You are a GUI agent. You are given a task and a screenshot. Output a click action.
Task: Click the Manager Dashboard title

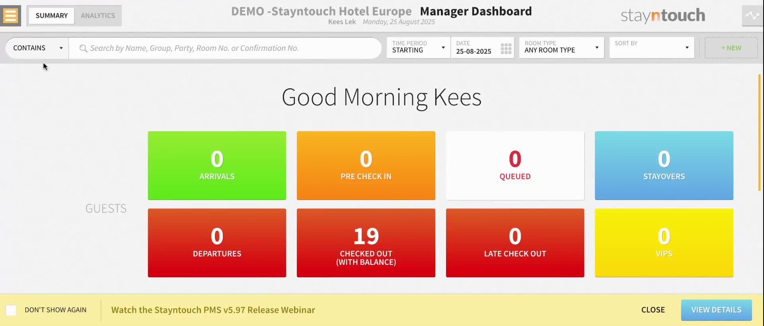coord(476,11)
